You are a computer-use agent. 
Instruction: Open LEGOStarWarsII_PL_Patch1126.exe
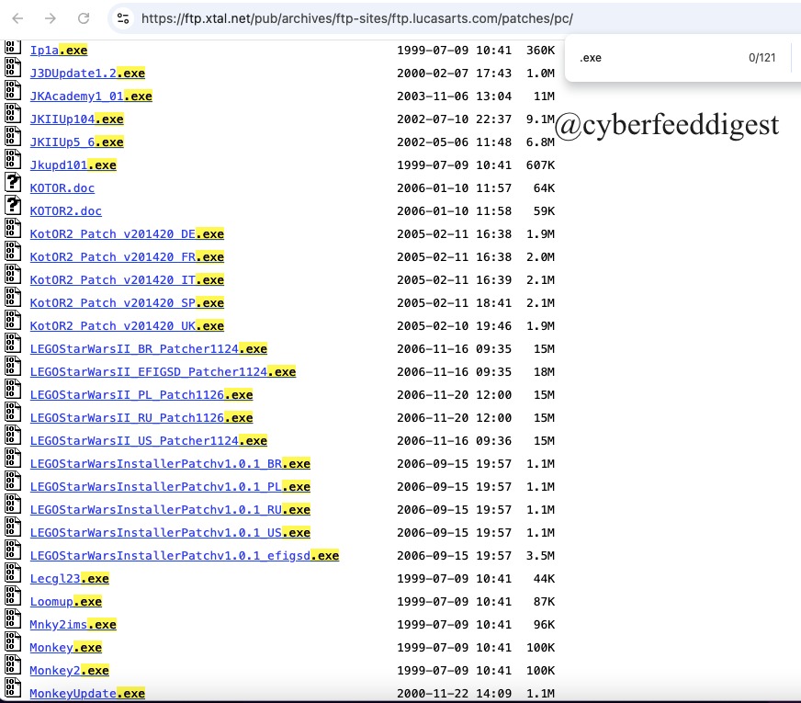tap(141, 395)
